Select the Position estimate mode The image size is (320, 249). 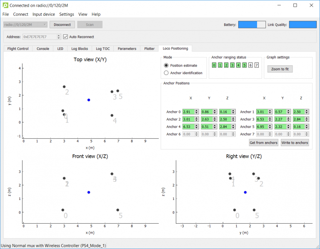click(167, 65)
